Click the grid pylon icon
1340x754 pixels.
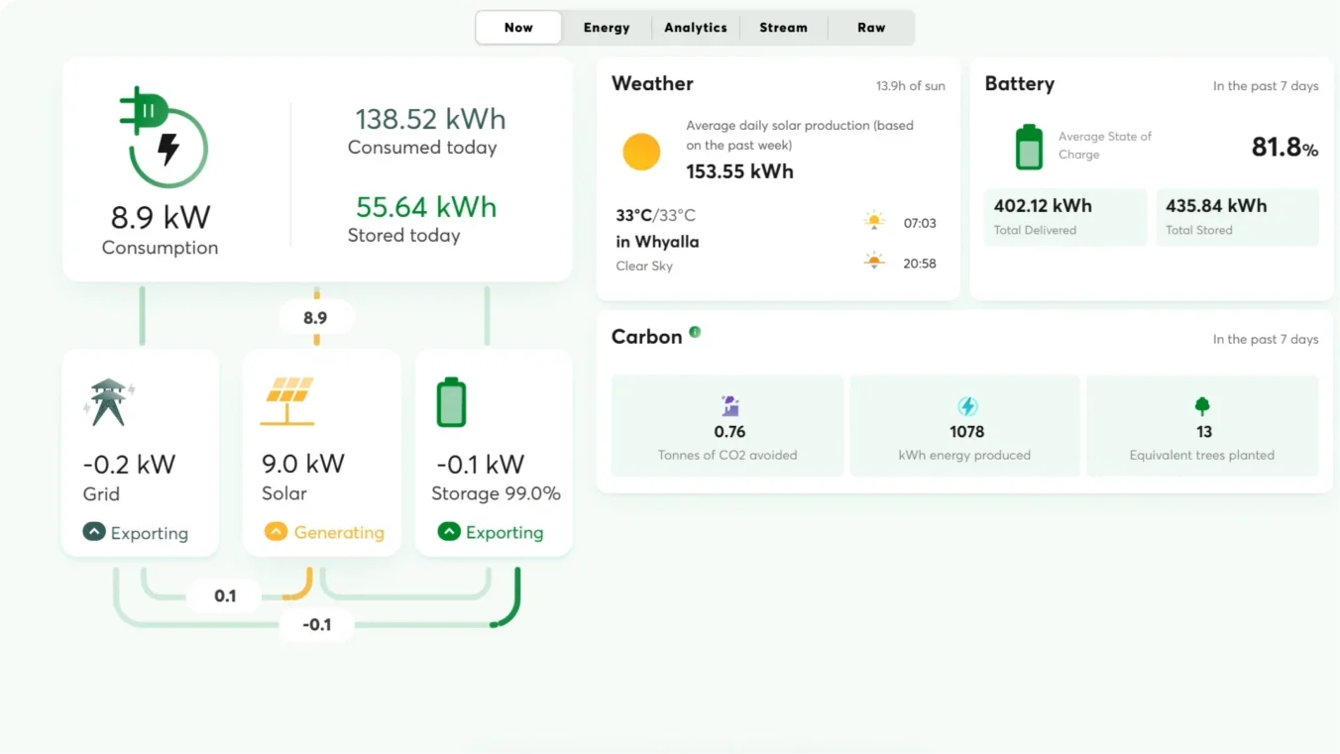(108, 402)
